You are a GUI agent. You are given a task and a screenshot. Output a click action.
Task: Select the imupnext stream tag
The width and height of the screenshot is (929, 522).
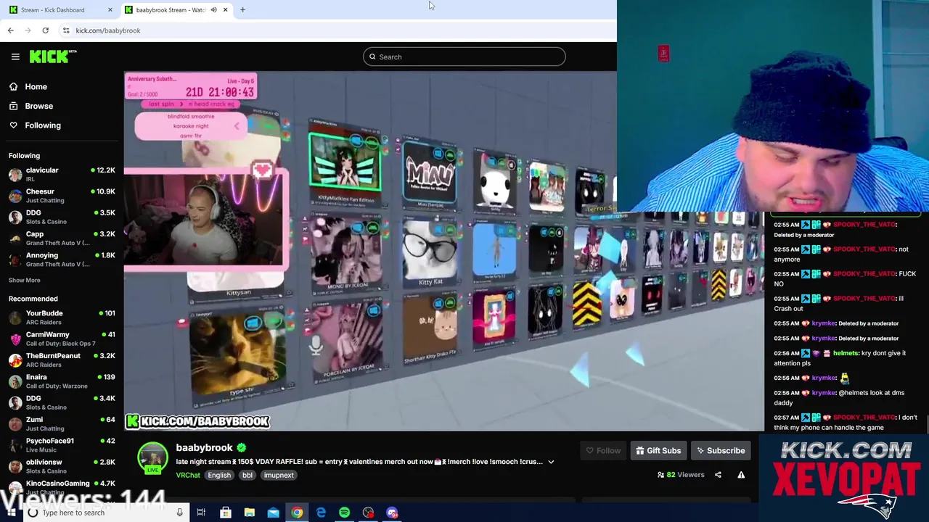coord(279,476)
